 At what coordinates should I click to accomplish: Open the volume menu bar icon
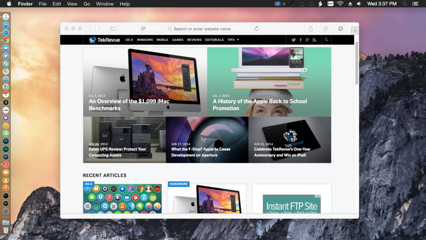point(359,4)
